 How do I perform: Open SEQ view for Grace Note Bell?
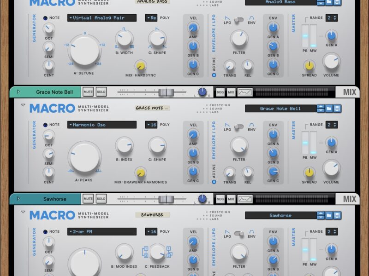[x=220, y=92]
